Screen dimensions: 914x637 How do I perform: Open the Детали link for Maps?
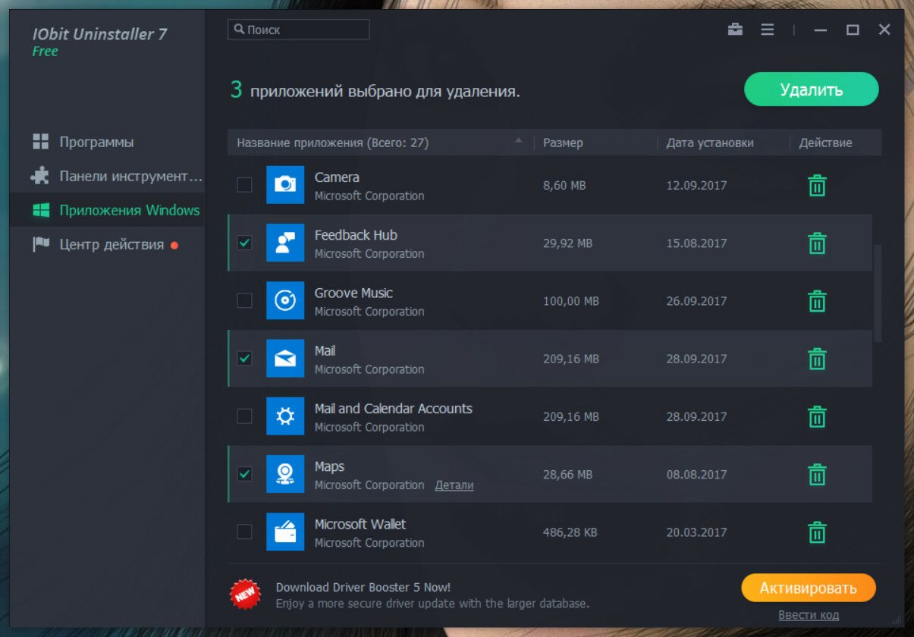pos(454,485)
